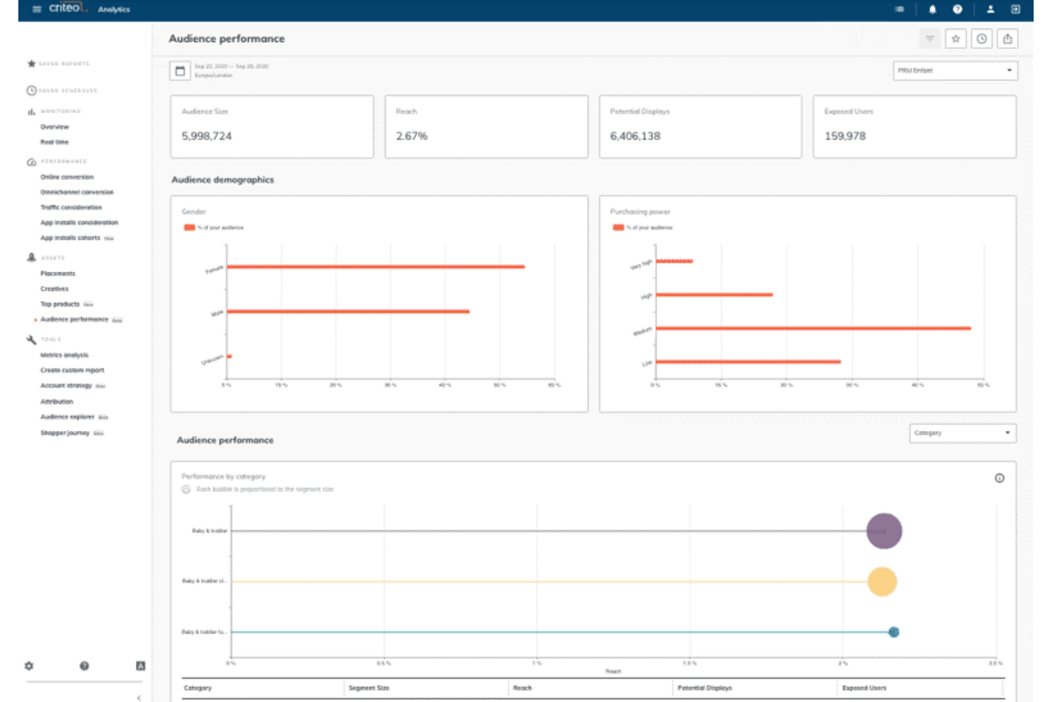1052x702 pixels.
Task: Click the Tools wrench icon in sidebar
Action: click(31, 339)
